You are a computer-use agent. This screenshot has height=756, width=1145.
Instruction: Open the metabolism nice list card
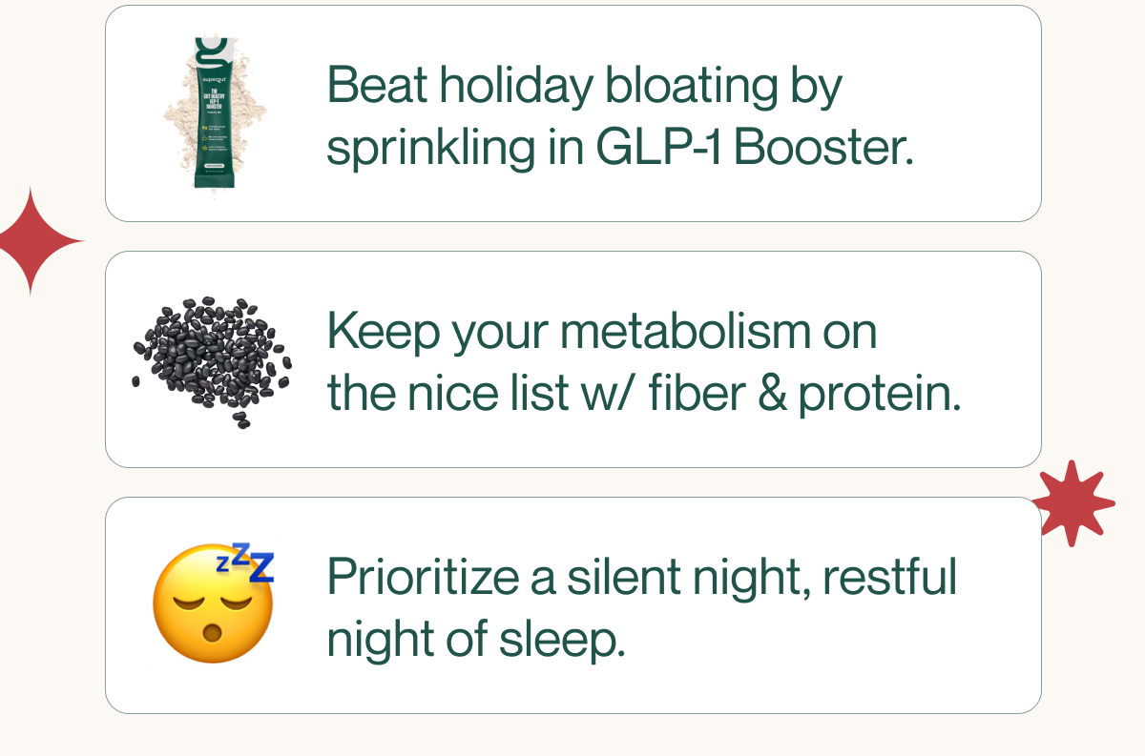click(x=572, y=359)
